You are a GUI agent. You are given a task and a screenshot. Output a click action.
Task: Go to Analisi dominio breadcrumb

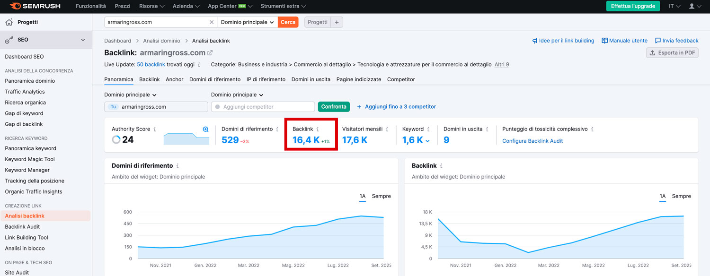pyautogui.click(x=161, y=41)
